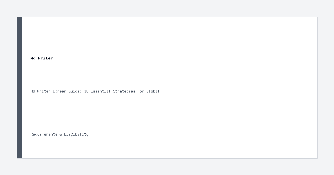Open the Ad Writer Career Guide subtitle
The height and width of the screenshot is (175, 334).
click(95, 91)
